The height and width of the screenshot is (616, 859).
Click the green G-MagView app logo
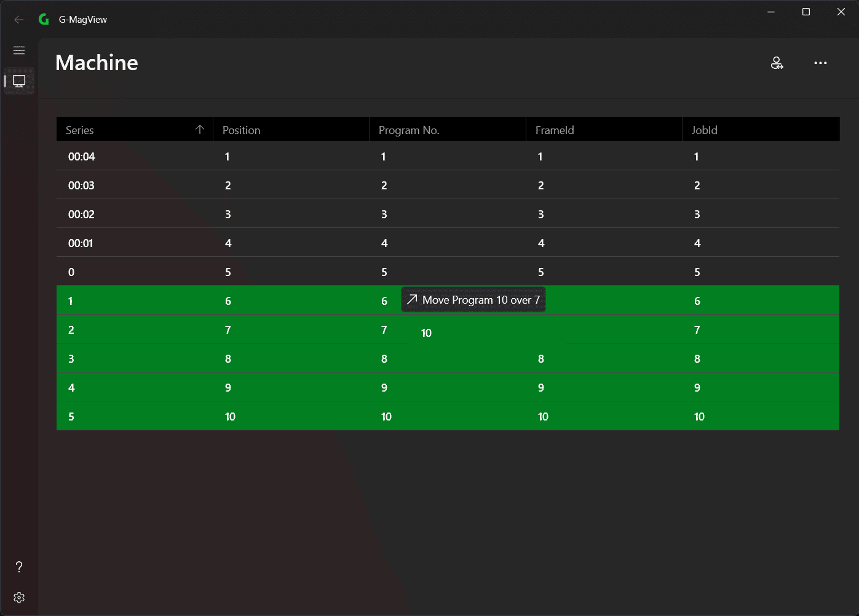[44, 20]
